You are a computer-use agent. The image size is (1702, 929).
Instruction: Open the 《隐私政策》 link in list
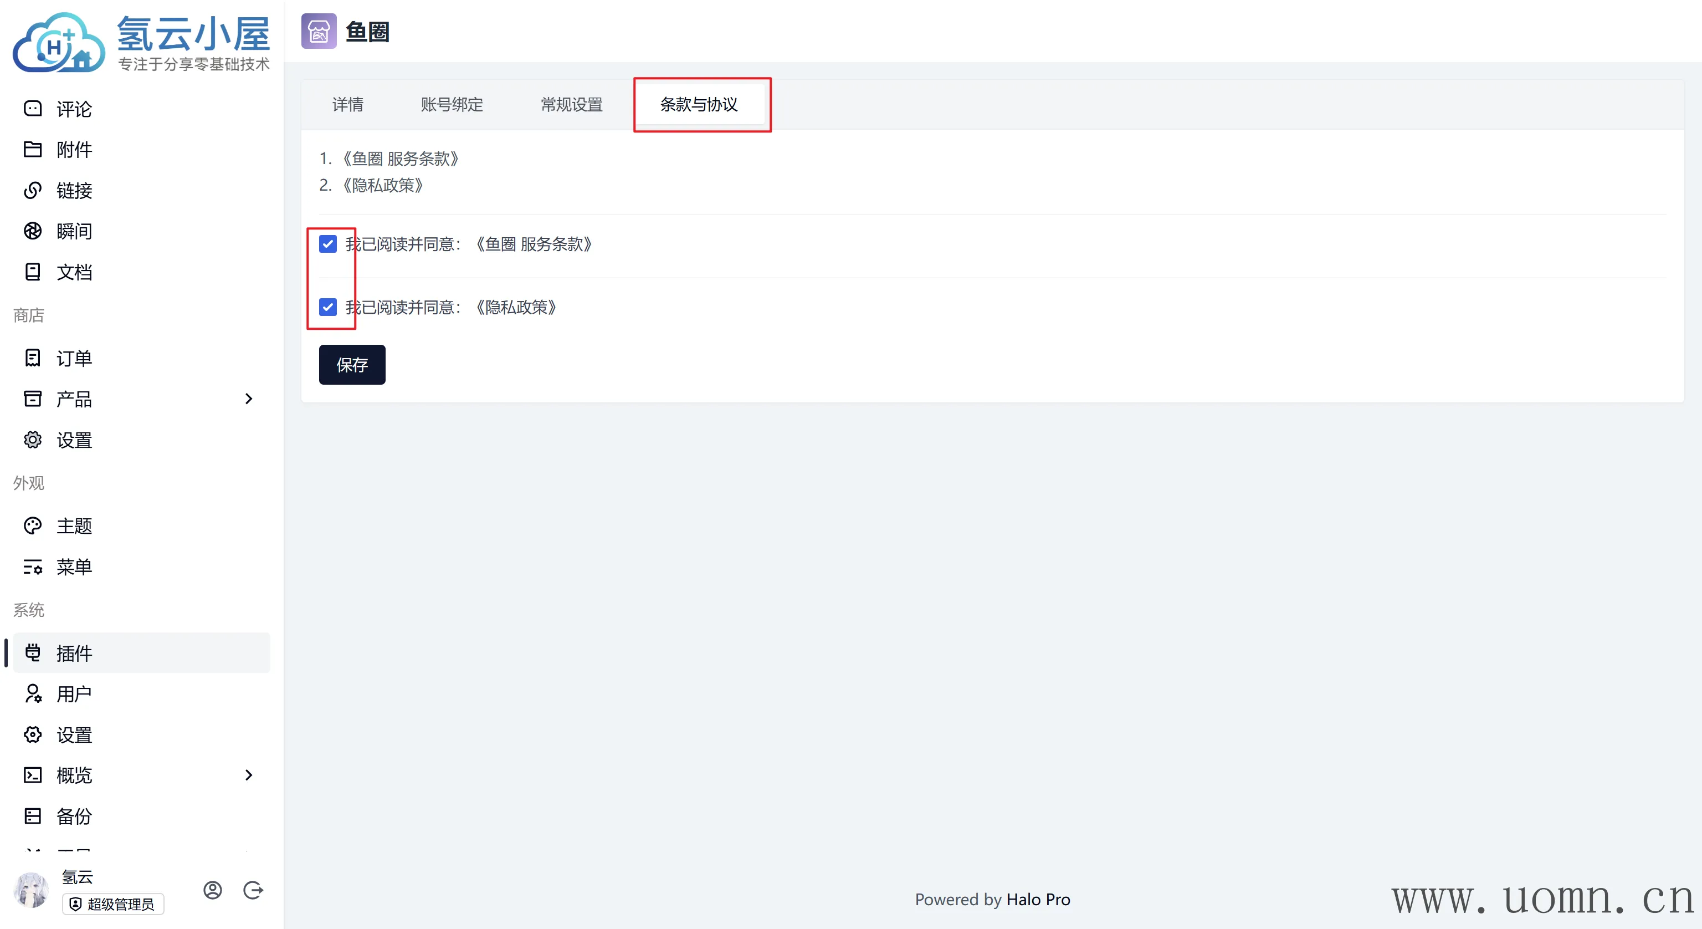(383, 185)
